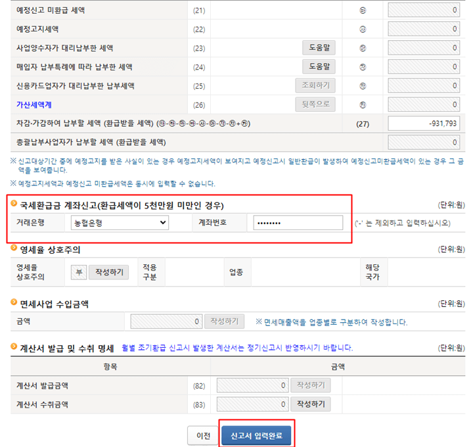
Task: Click the 이전 button
Action: (x=203, y=436)
